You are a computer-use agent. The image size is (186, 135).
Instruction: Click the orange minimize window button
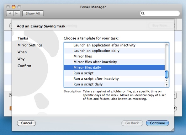click(x=13, y=7)
